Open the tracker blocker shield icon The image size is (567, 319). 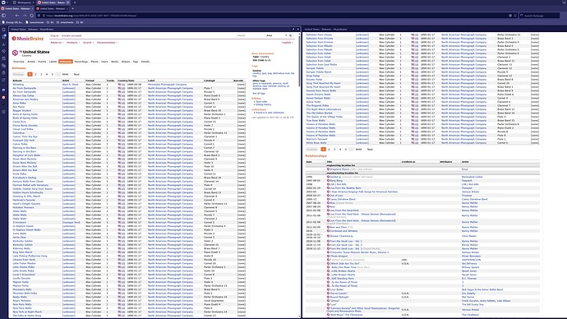point(39,16)
